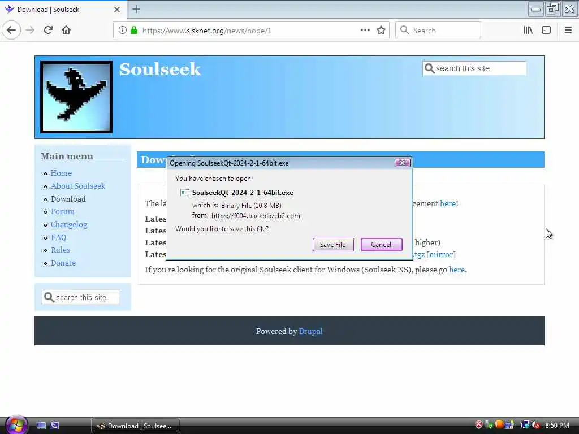This screenshot has height=434, width=579.
Task: Open the Forum menu link
Action: point(62,211)
